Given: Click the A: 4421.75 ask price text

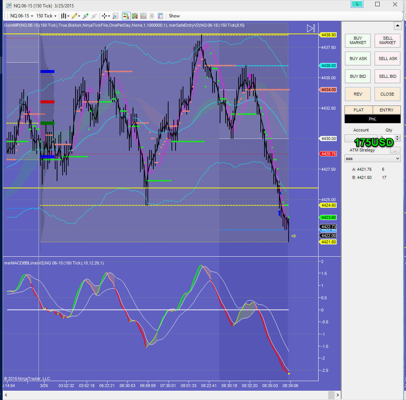Looking at the screenshot, I should 362,169.
